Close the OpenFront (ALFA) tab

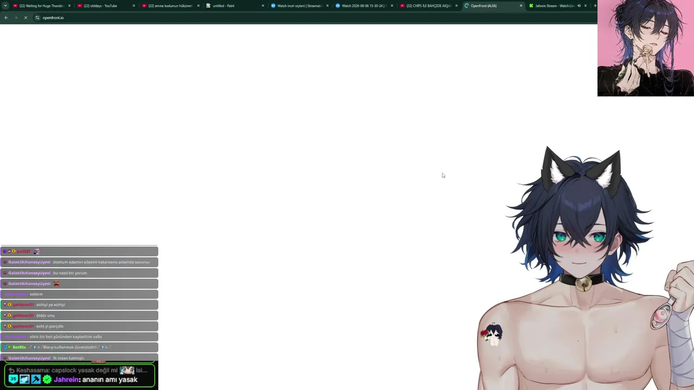point(521,6)
